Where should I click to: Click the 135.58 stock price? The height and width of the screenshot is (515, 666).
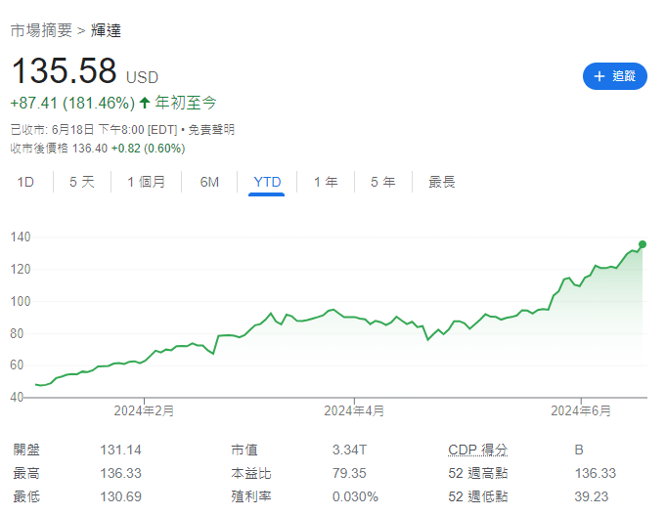click(x=64, y=71)
